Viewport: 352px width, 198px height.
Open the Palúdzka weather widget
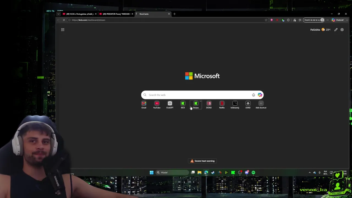point(320,30)
